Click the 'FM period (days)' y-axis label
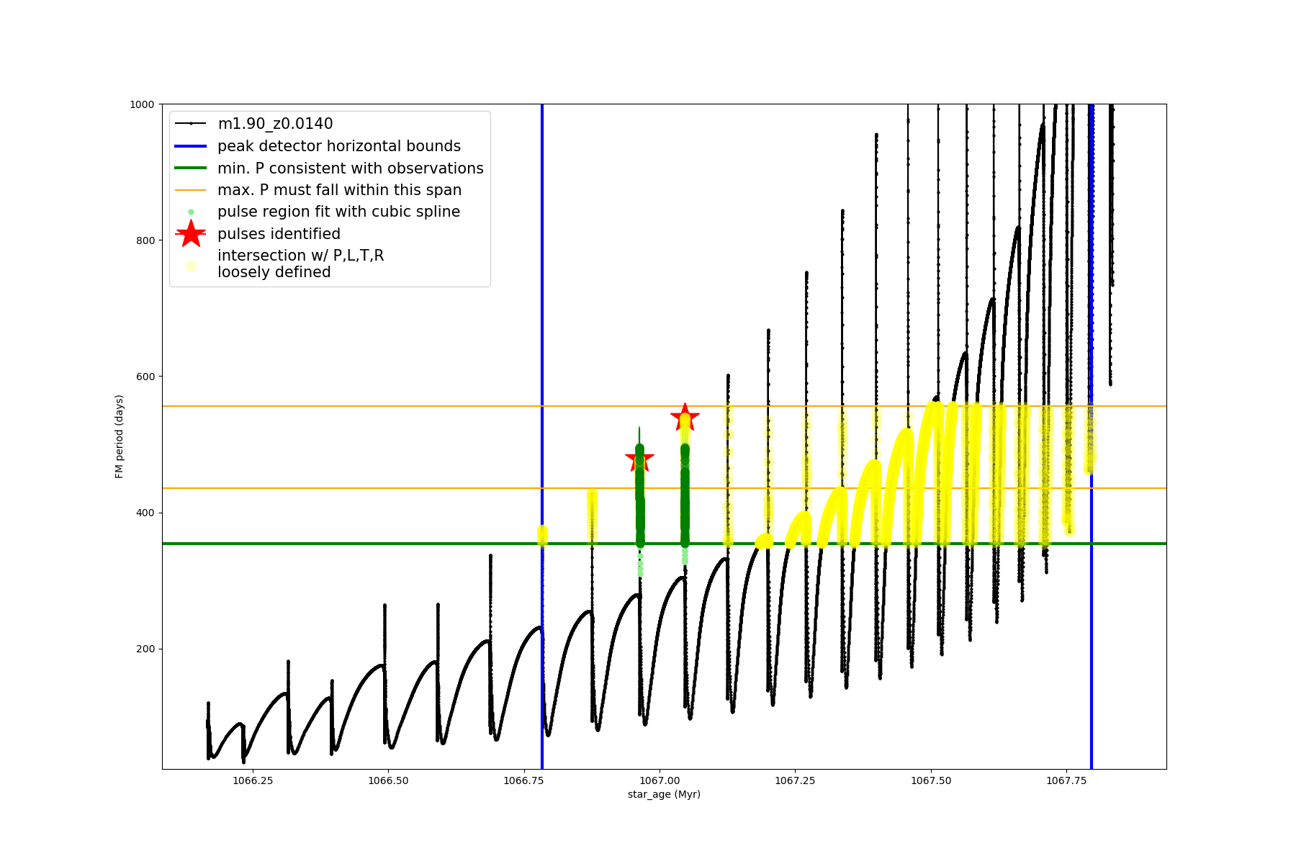Viewport: 1296px width, 864px height. [x=120, y=436]
